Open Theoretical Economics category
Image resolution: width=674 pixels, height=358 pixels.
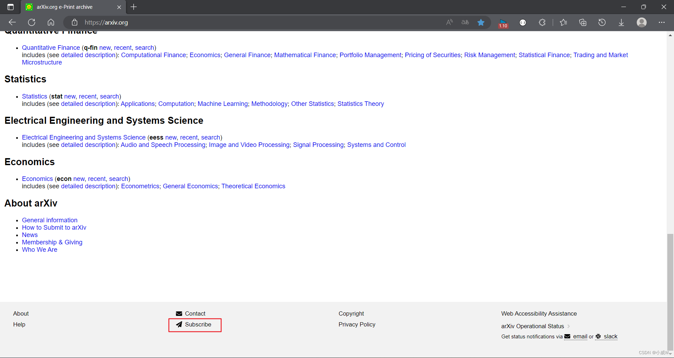253,186
